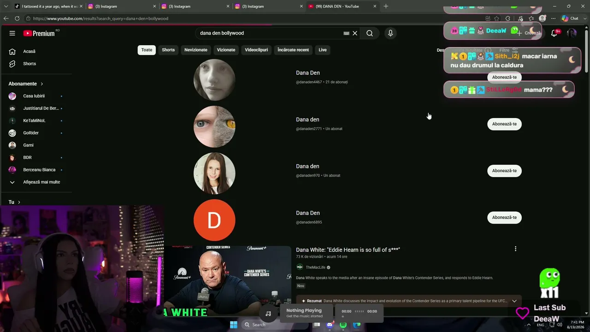Image resolution: width=590 pixels, height=332 pixels.
Task: Subscribe to the @danaden970 channel
Action: click(x=504, y=171)
